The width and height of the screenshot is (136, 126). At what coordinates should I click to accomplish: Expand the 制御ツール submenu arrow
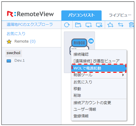[123, 75]
